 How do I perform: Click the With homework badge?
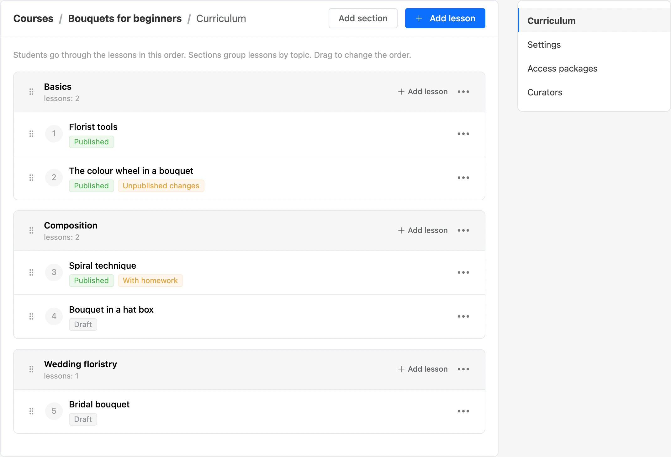[x=150, y=281]
